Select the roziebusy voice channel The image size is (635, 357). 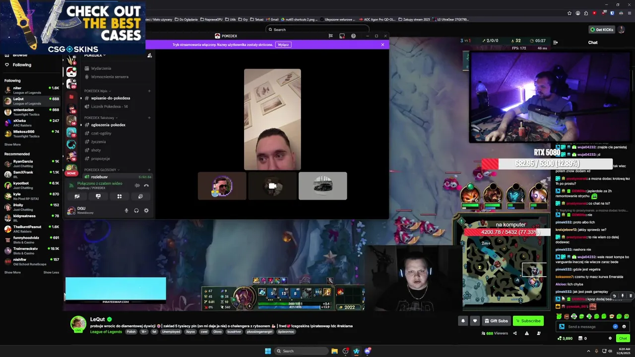click(x=118, y=177)
